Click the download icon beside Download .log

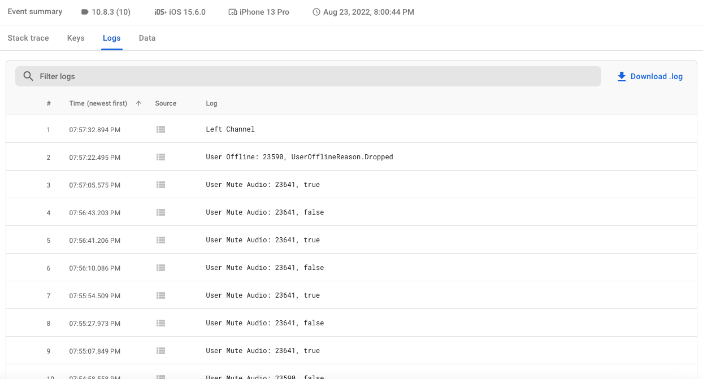(x=622, y=76)
